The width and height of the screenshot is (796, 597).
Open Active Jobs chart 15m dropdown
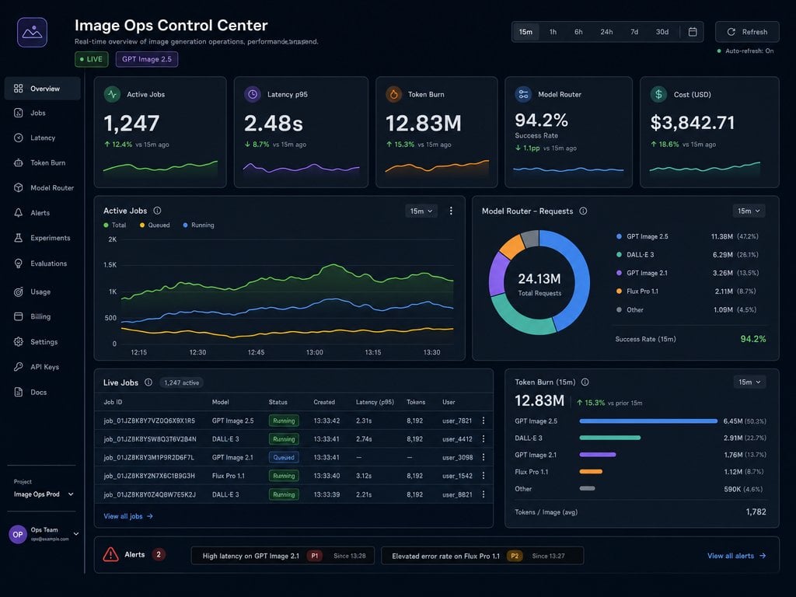pos(421,211)
